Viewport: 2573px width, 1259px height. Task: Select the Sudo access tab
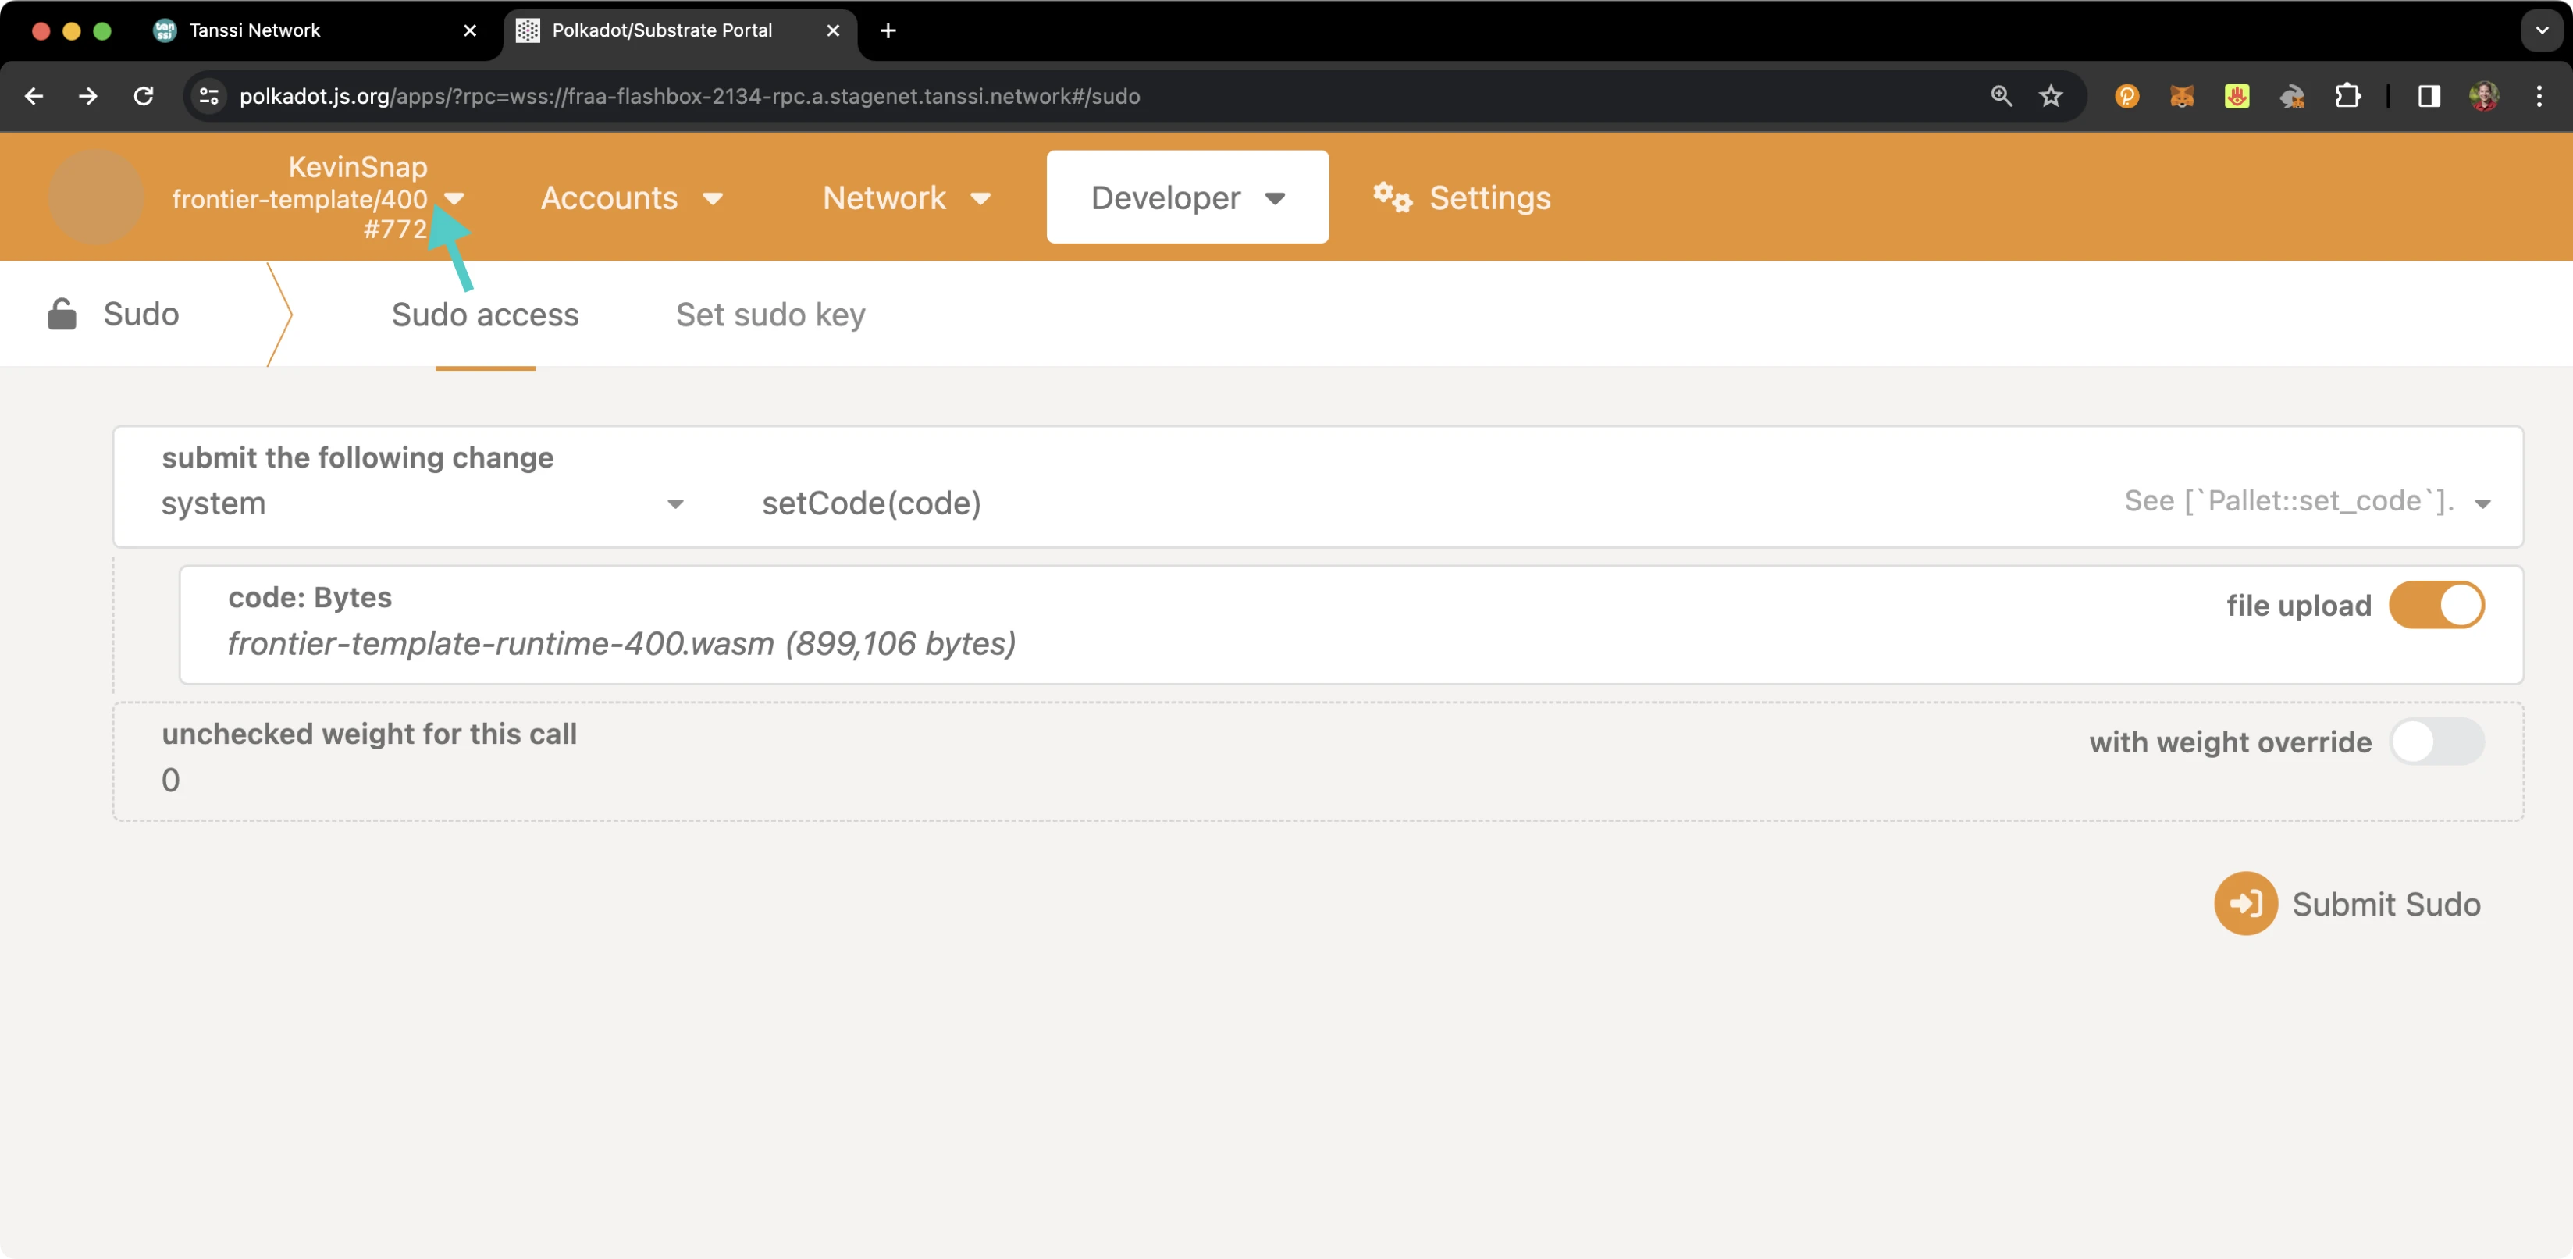tap(484, 314)
